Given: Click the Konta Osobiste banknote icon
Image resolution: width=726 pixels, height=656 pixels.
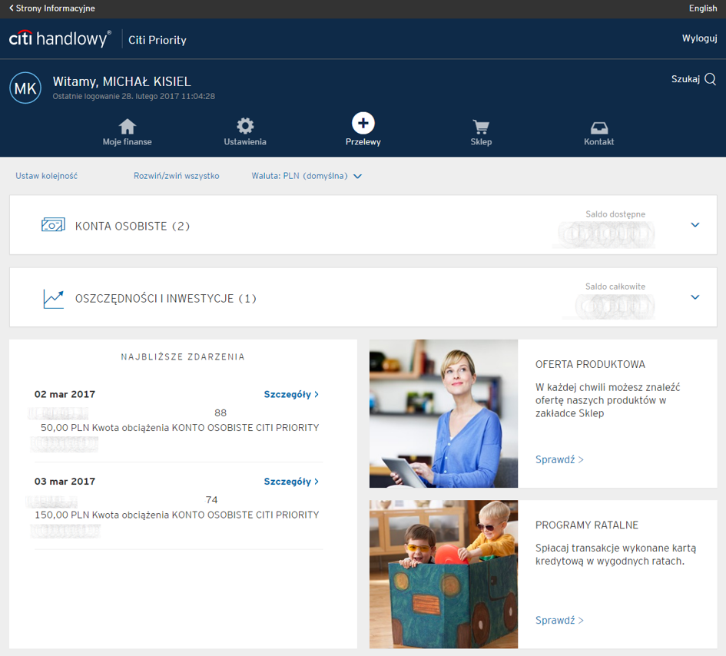Looking at the screenshot, I should [53, 225].
